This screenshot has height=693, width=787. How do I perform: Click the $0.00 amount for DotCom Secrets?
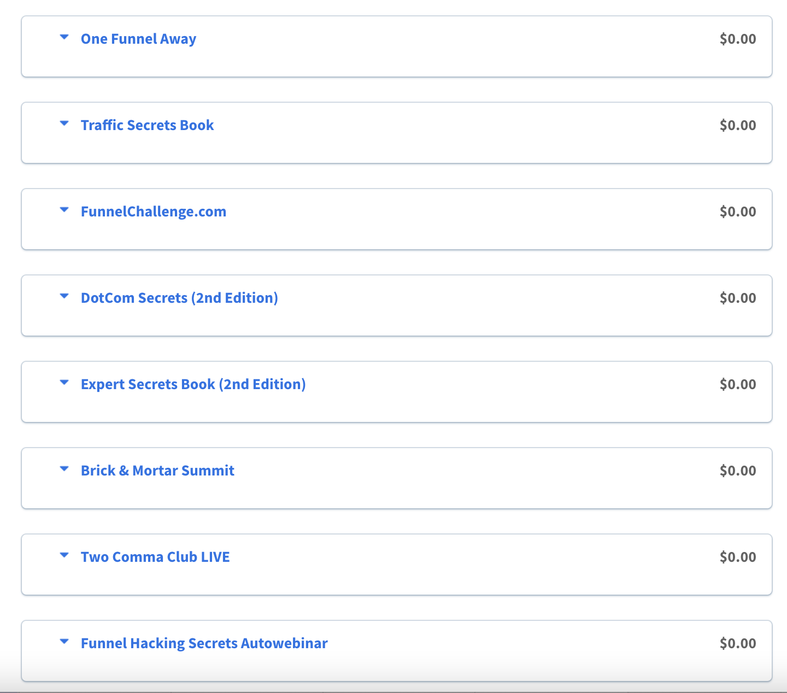pyautogui.click(x=738, y=298)
